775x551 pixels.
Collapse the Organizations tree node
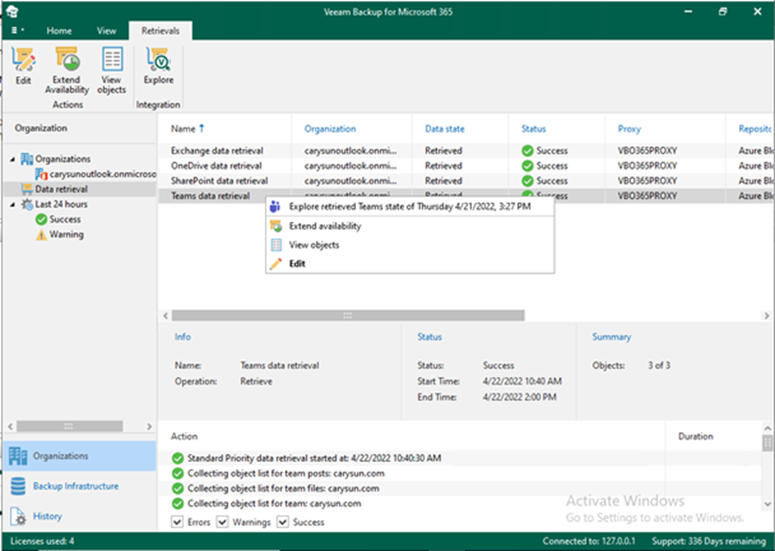click(x=13, y=159)
